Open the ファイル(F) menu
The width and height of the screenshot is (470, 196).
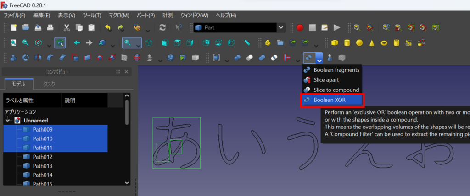click(x=14, y=16)
